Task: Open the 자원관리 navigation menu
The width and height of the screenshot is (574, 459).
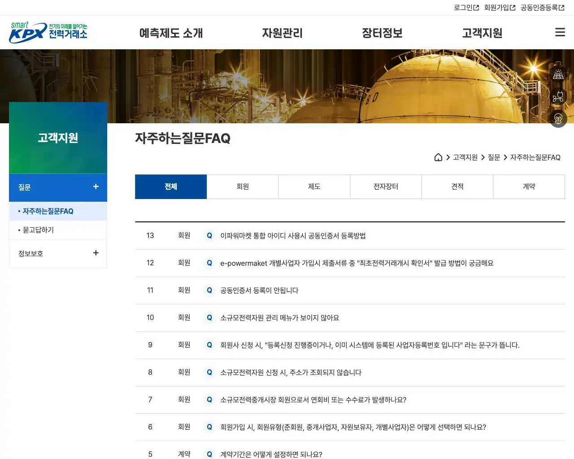Action: [283, 32]
